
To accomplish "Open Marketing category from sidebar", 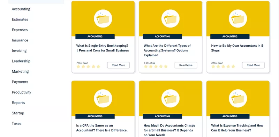I will (x=20, y=72).
